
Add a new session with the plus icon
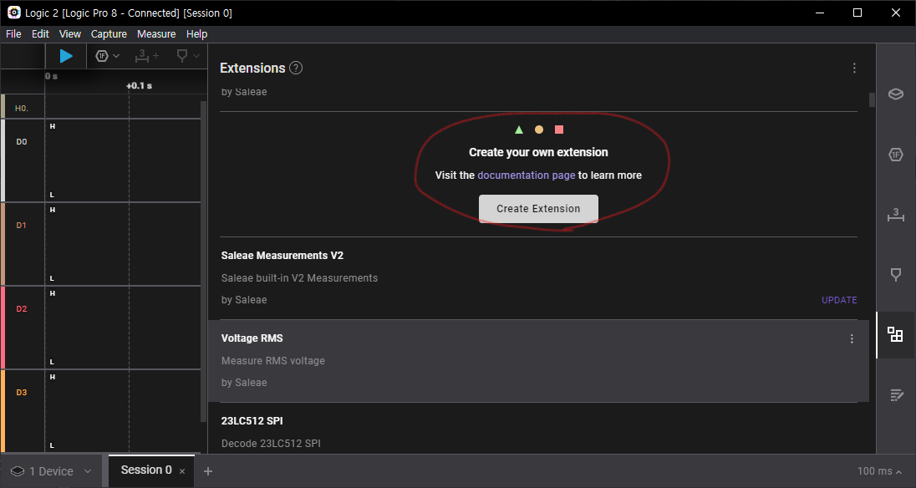click(x=208, y=471)
